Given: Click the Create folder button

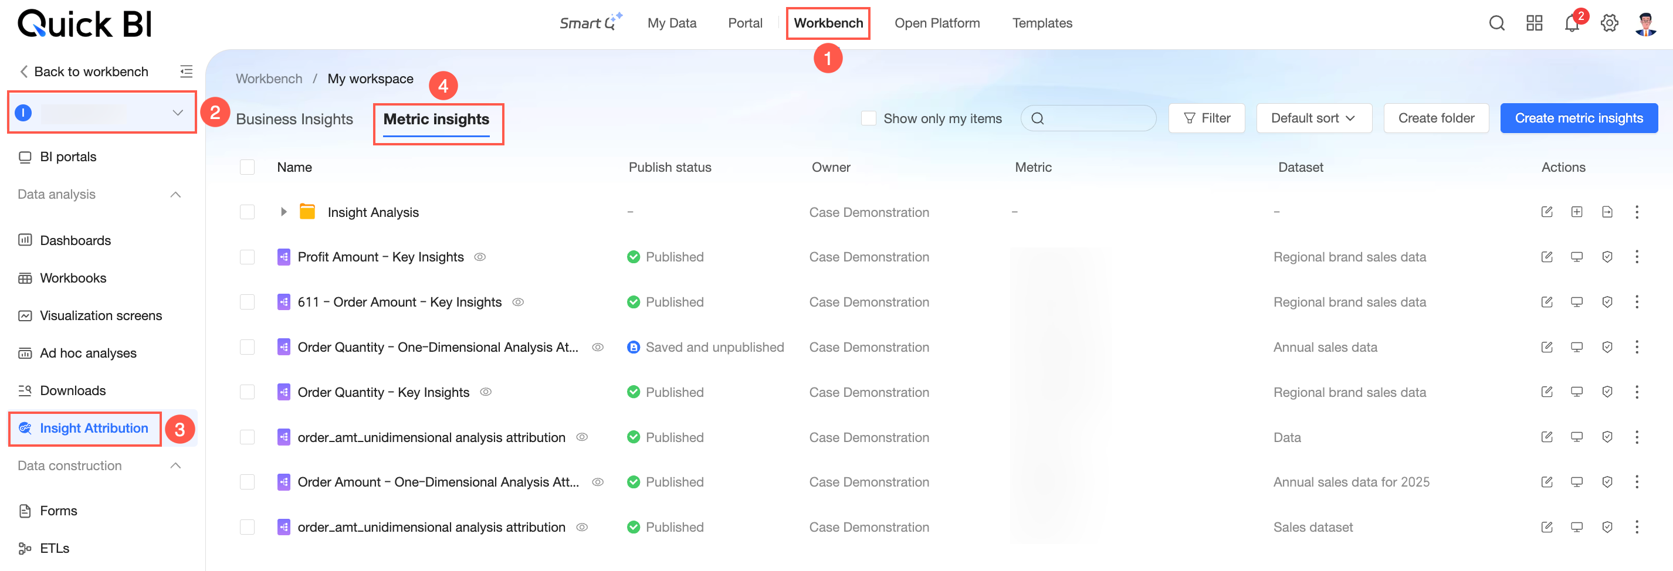Looking at the screenshot, I should click(x=1436, y=119).
